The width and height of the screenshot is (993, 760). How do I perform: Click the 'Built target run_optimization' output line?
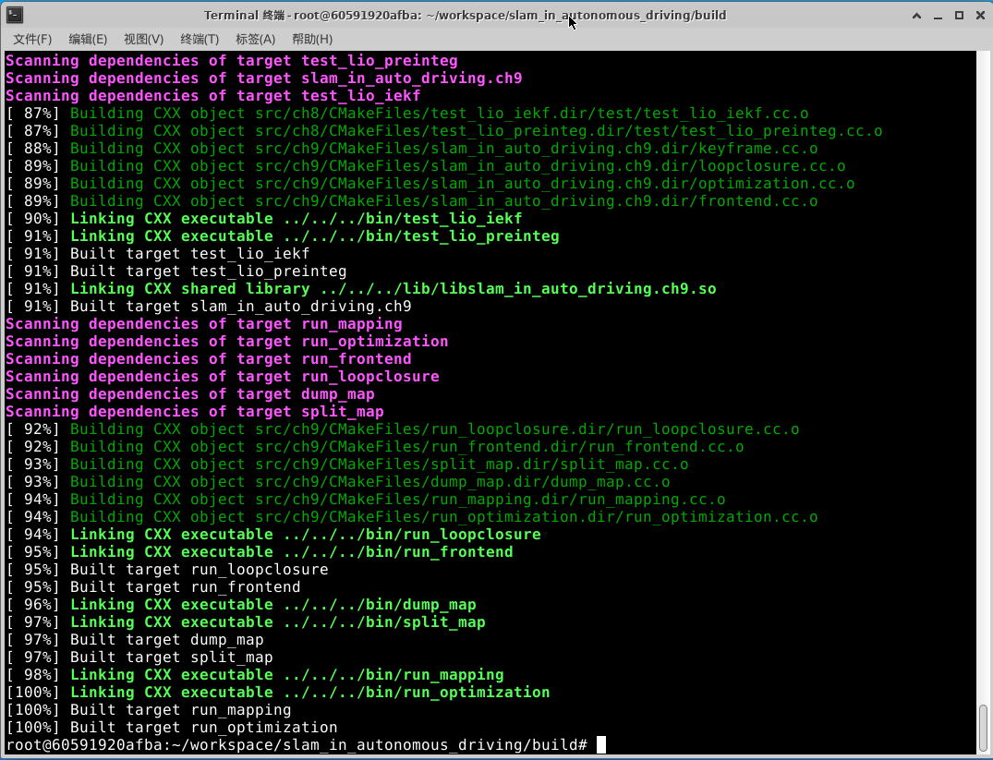tap(203, 728)
